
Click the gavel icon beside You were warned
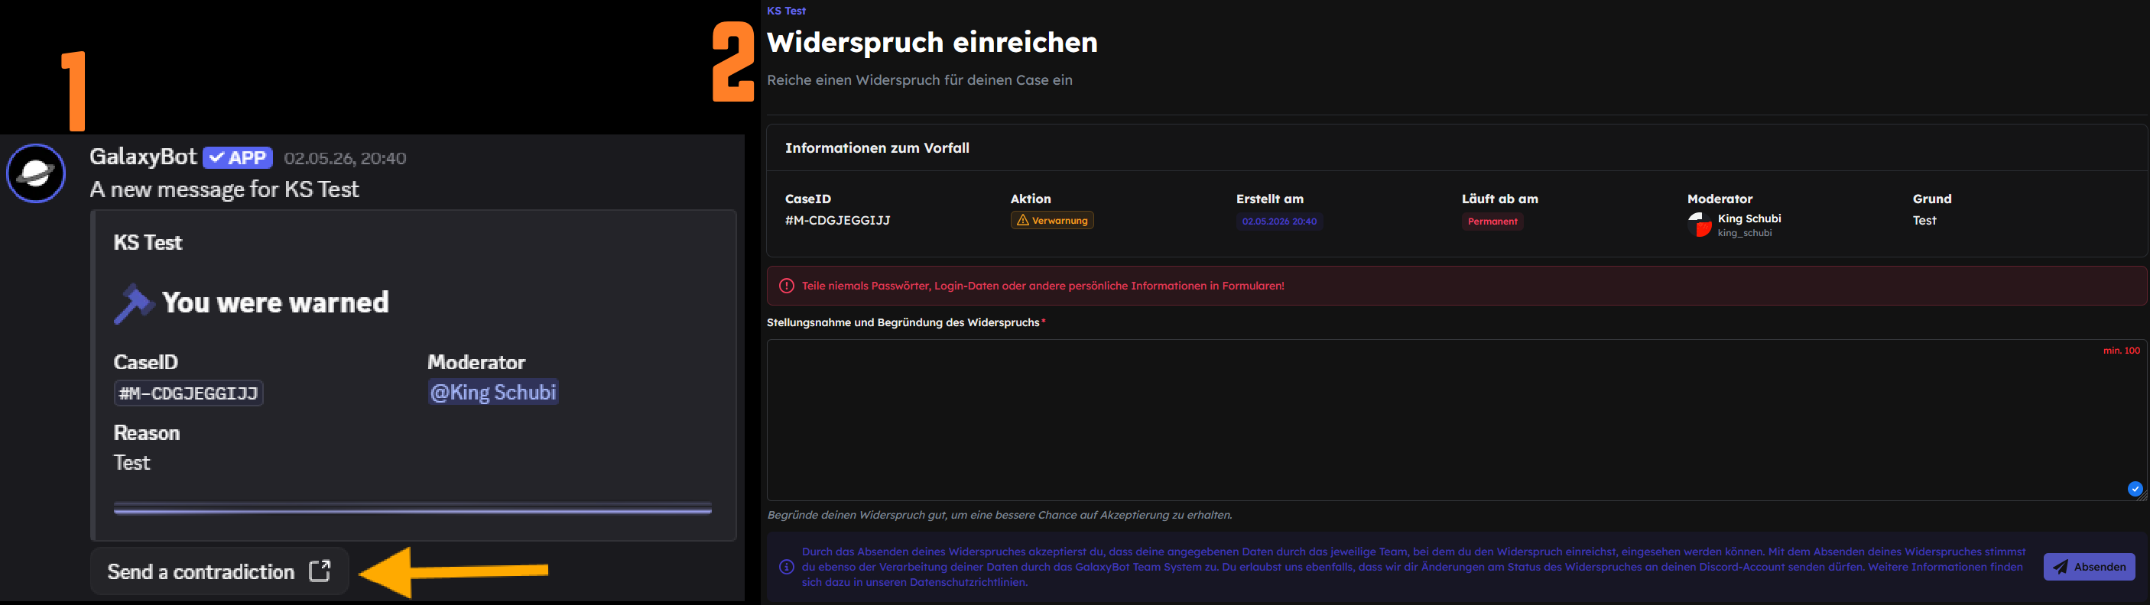point(133,303)
